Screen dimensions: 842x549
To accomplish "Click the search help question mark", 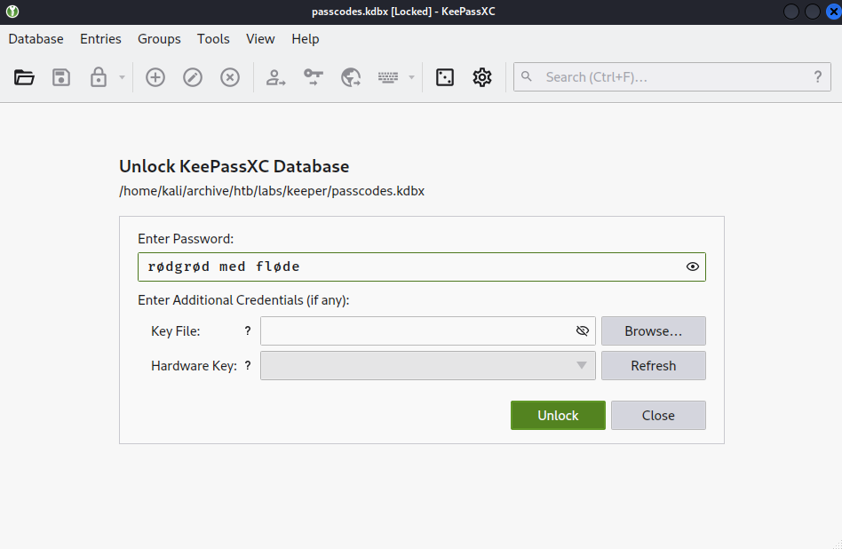I will coord(817,76).
